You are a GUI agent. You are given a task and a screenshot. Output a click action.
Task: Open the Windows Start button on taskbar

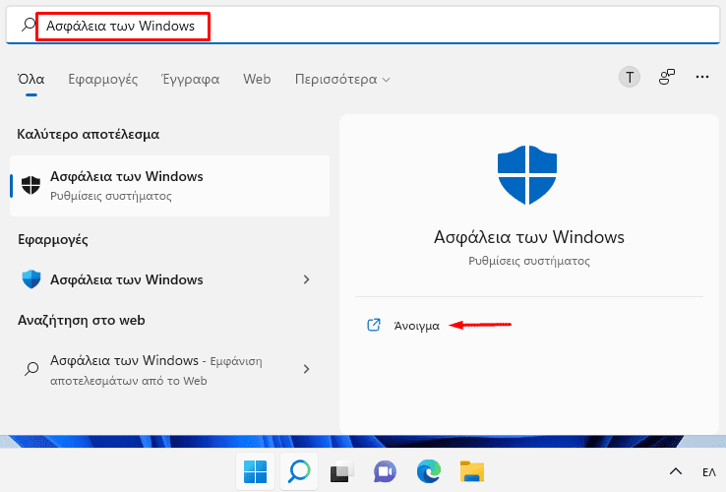tap(255, 471)
